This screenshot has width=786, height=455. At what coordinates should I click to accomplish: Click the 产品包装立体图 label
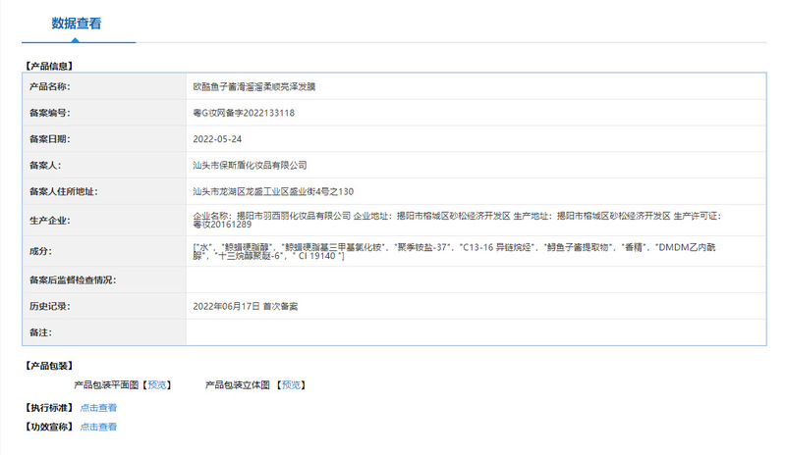pos(238,385)
